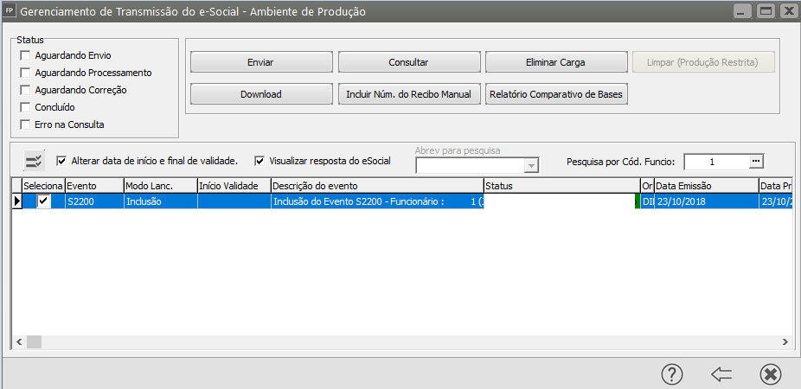Click the Seleciona column header

click(43, 186)
